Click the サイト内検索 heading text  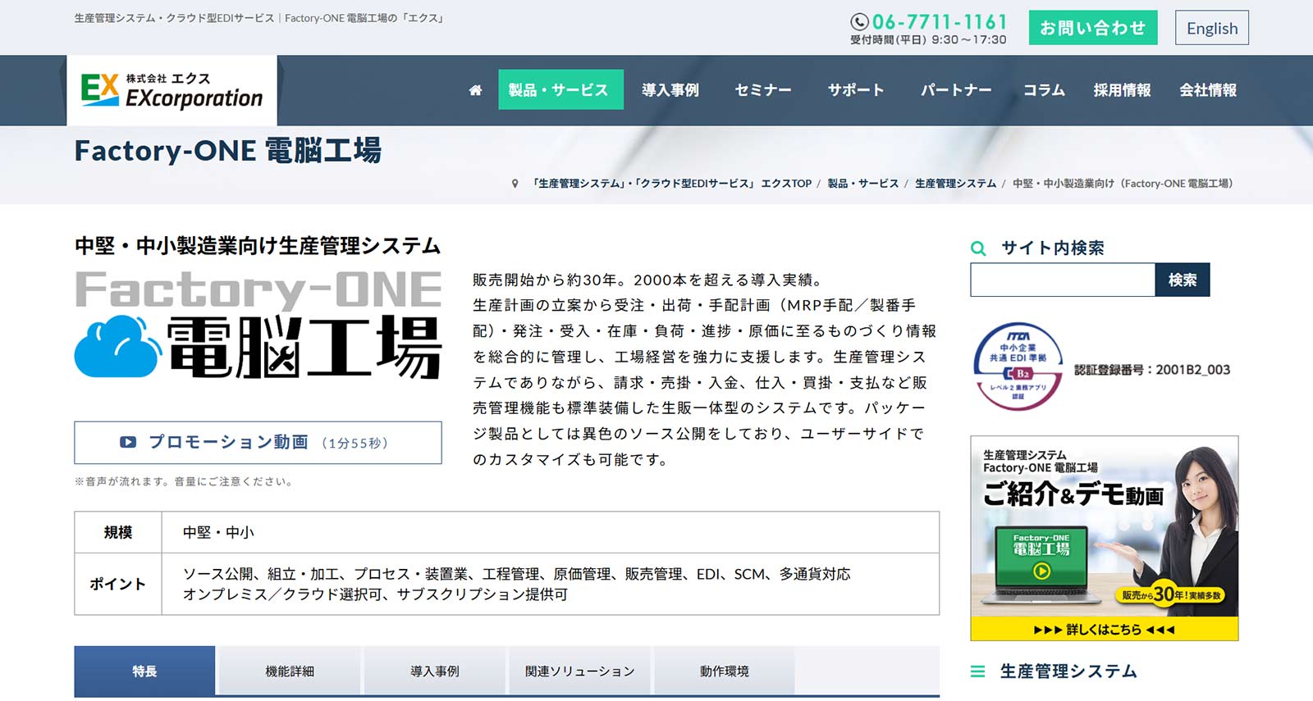click(1052, 248)
